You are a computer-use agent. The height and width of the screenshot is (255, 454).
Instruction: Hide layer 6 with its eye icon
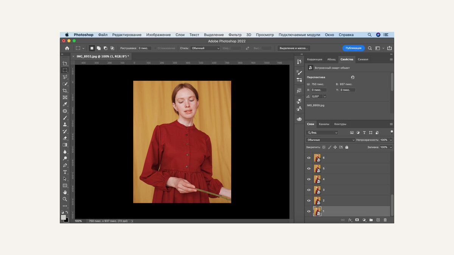tap(309, 158)
